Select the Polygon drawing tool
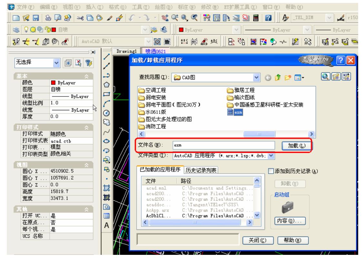This screenshot has height=260, width=364. click(x=106, y=85)
